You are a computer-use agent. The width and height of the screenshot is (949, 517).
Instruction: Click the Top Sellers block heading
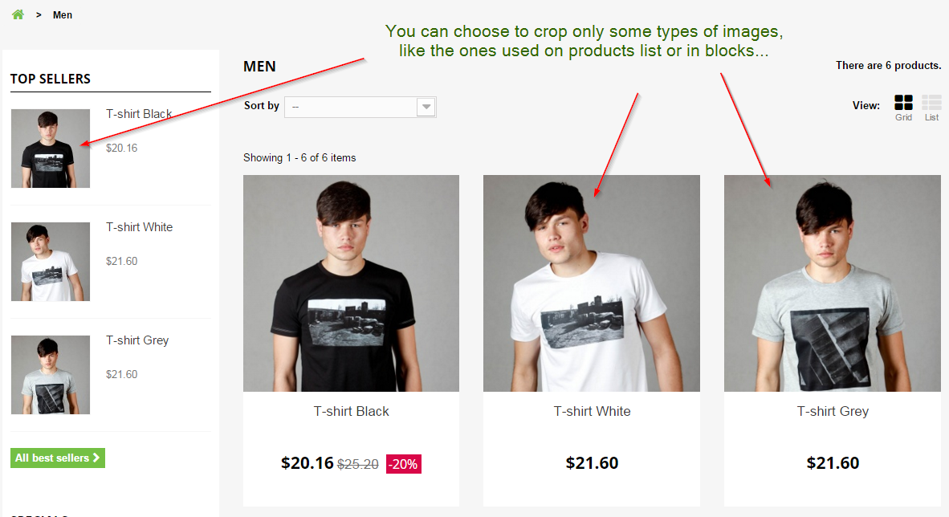pyautogui.click(x=51, y=79)
